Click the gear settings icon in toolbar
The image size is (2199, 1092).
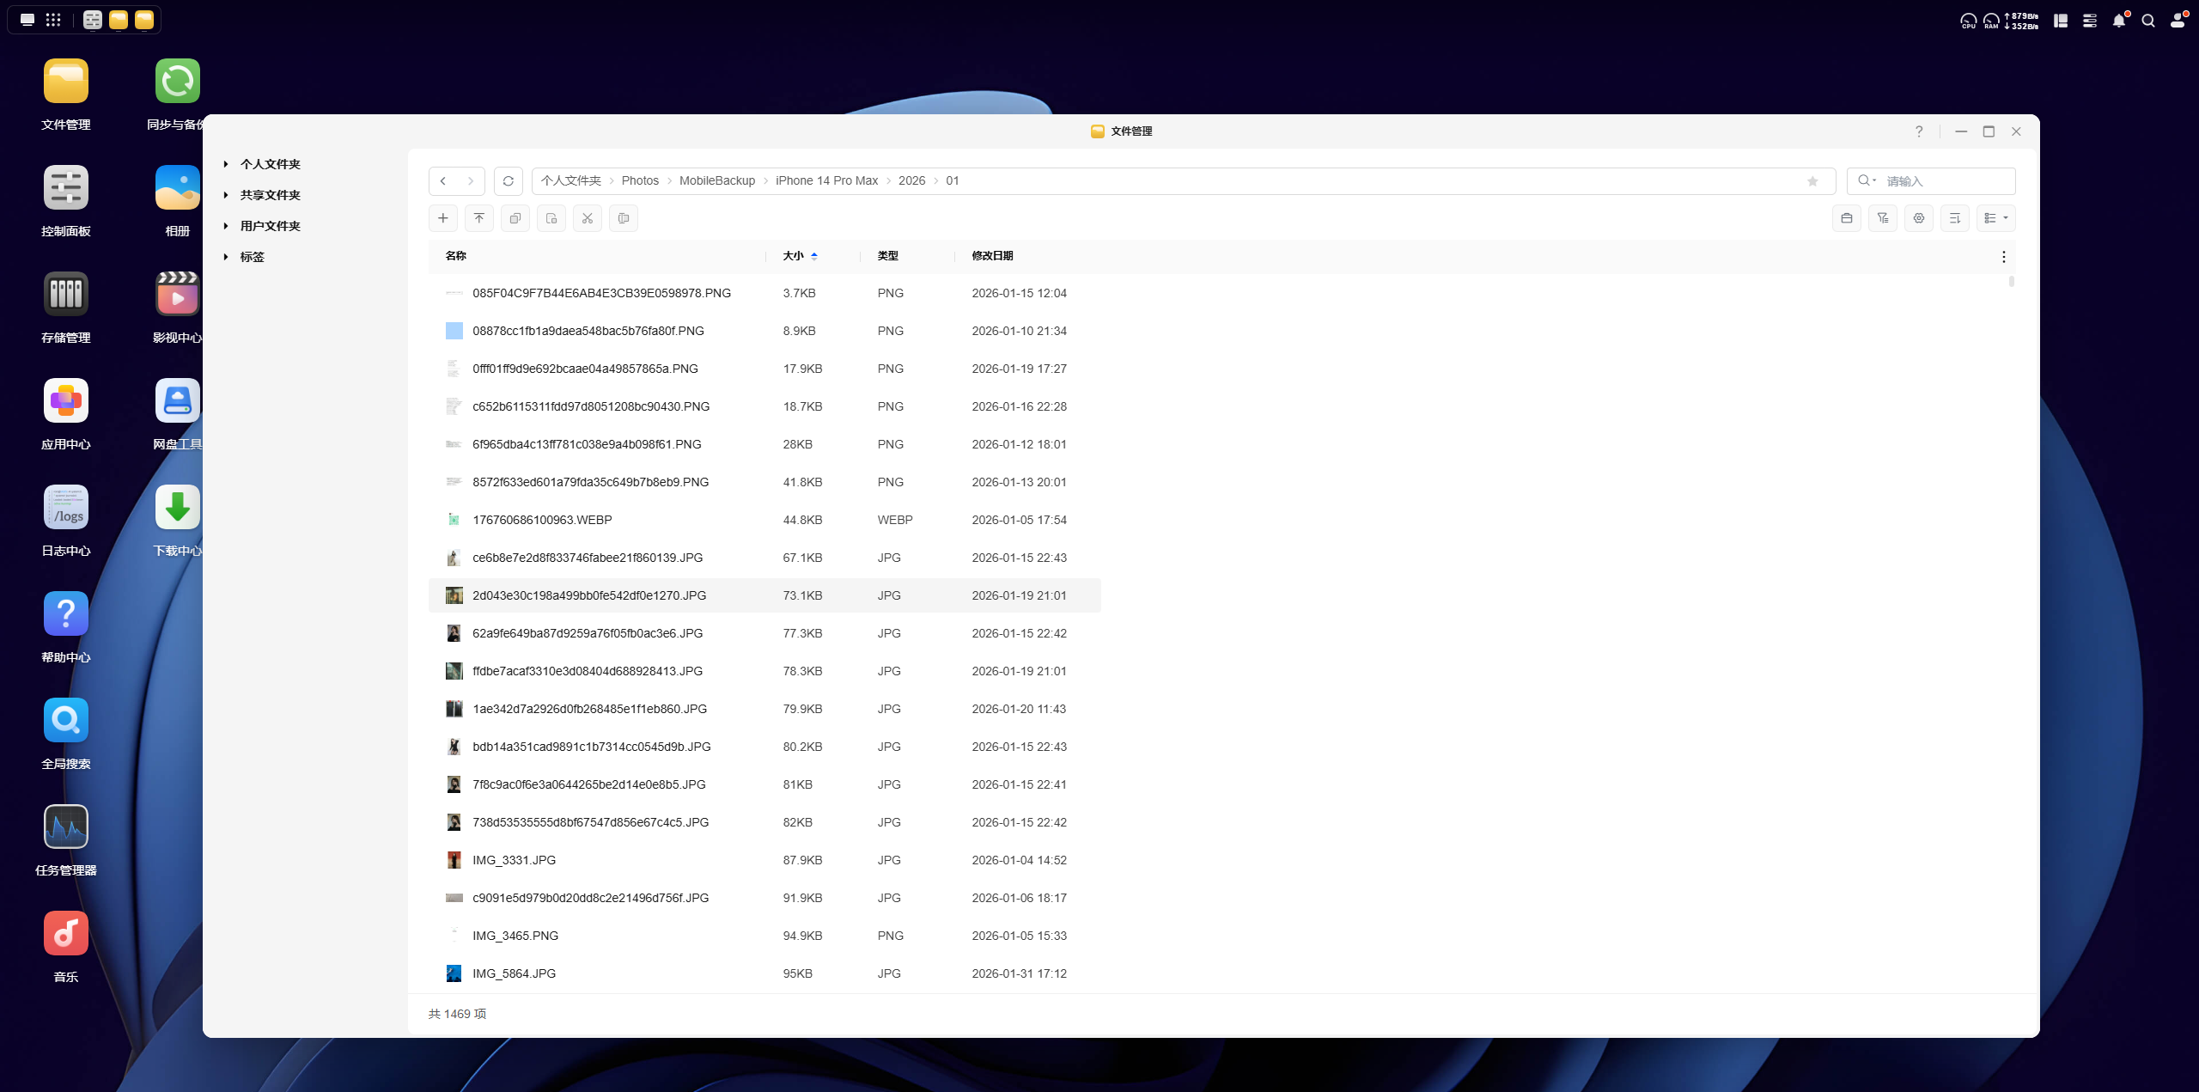click(1919, 218)
